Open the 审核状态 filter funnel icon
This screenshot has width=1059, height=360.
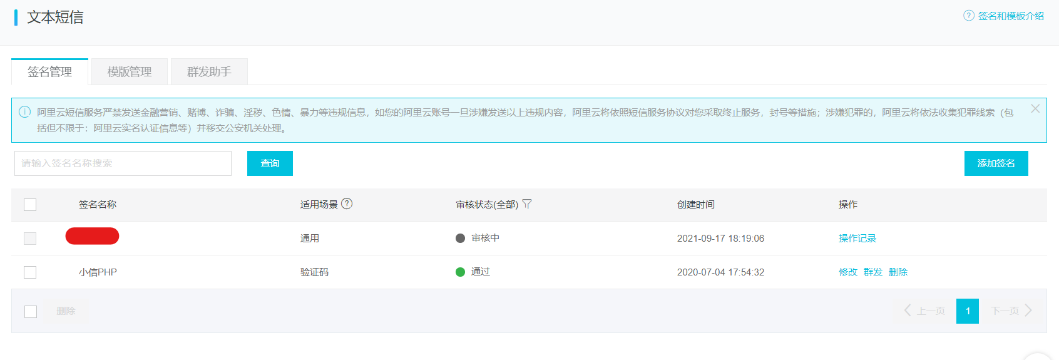tap(527, 204)
